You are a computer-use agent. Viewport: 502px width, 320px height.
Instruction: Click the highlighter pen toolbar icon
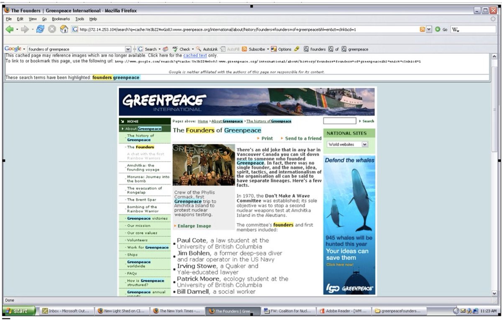click(x=297, y=49)
